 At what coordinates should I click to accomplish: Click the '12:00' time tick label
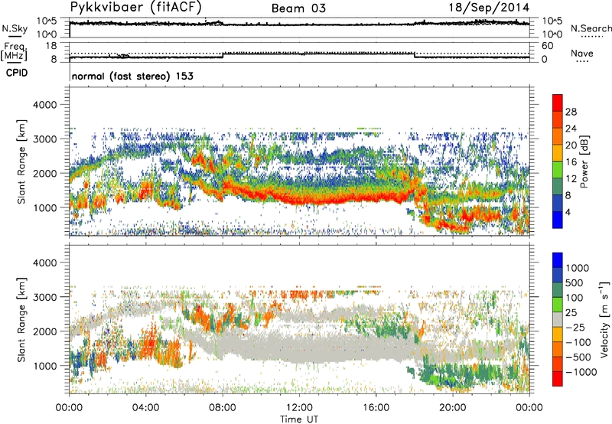click(299, 408)
